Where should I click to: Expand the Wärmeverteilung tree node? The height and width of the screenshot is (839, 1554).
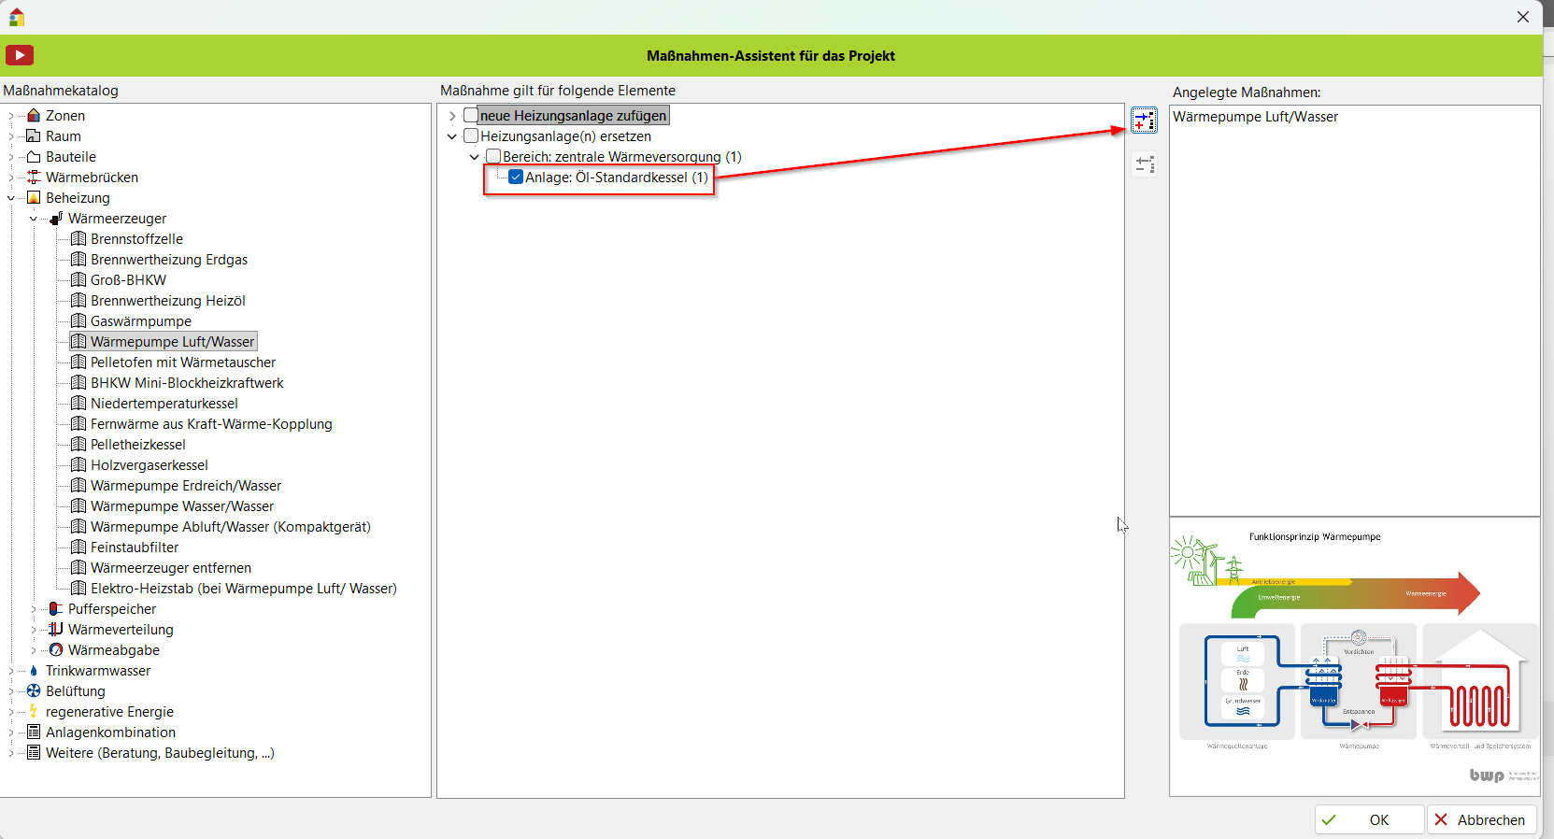pyautogui.click(x=34, y=630)
